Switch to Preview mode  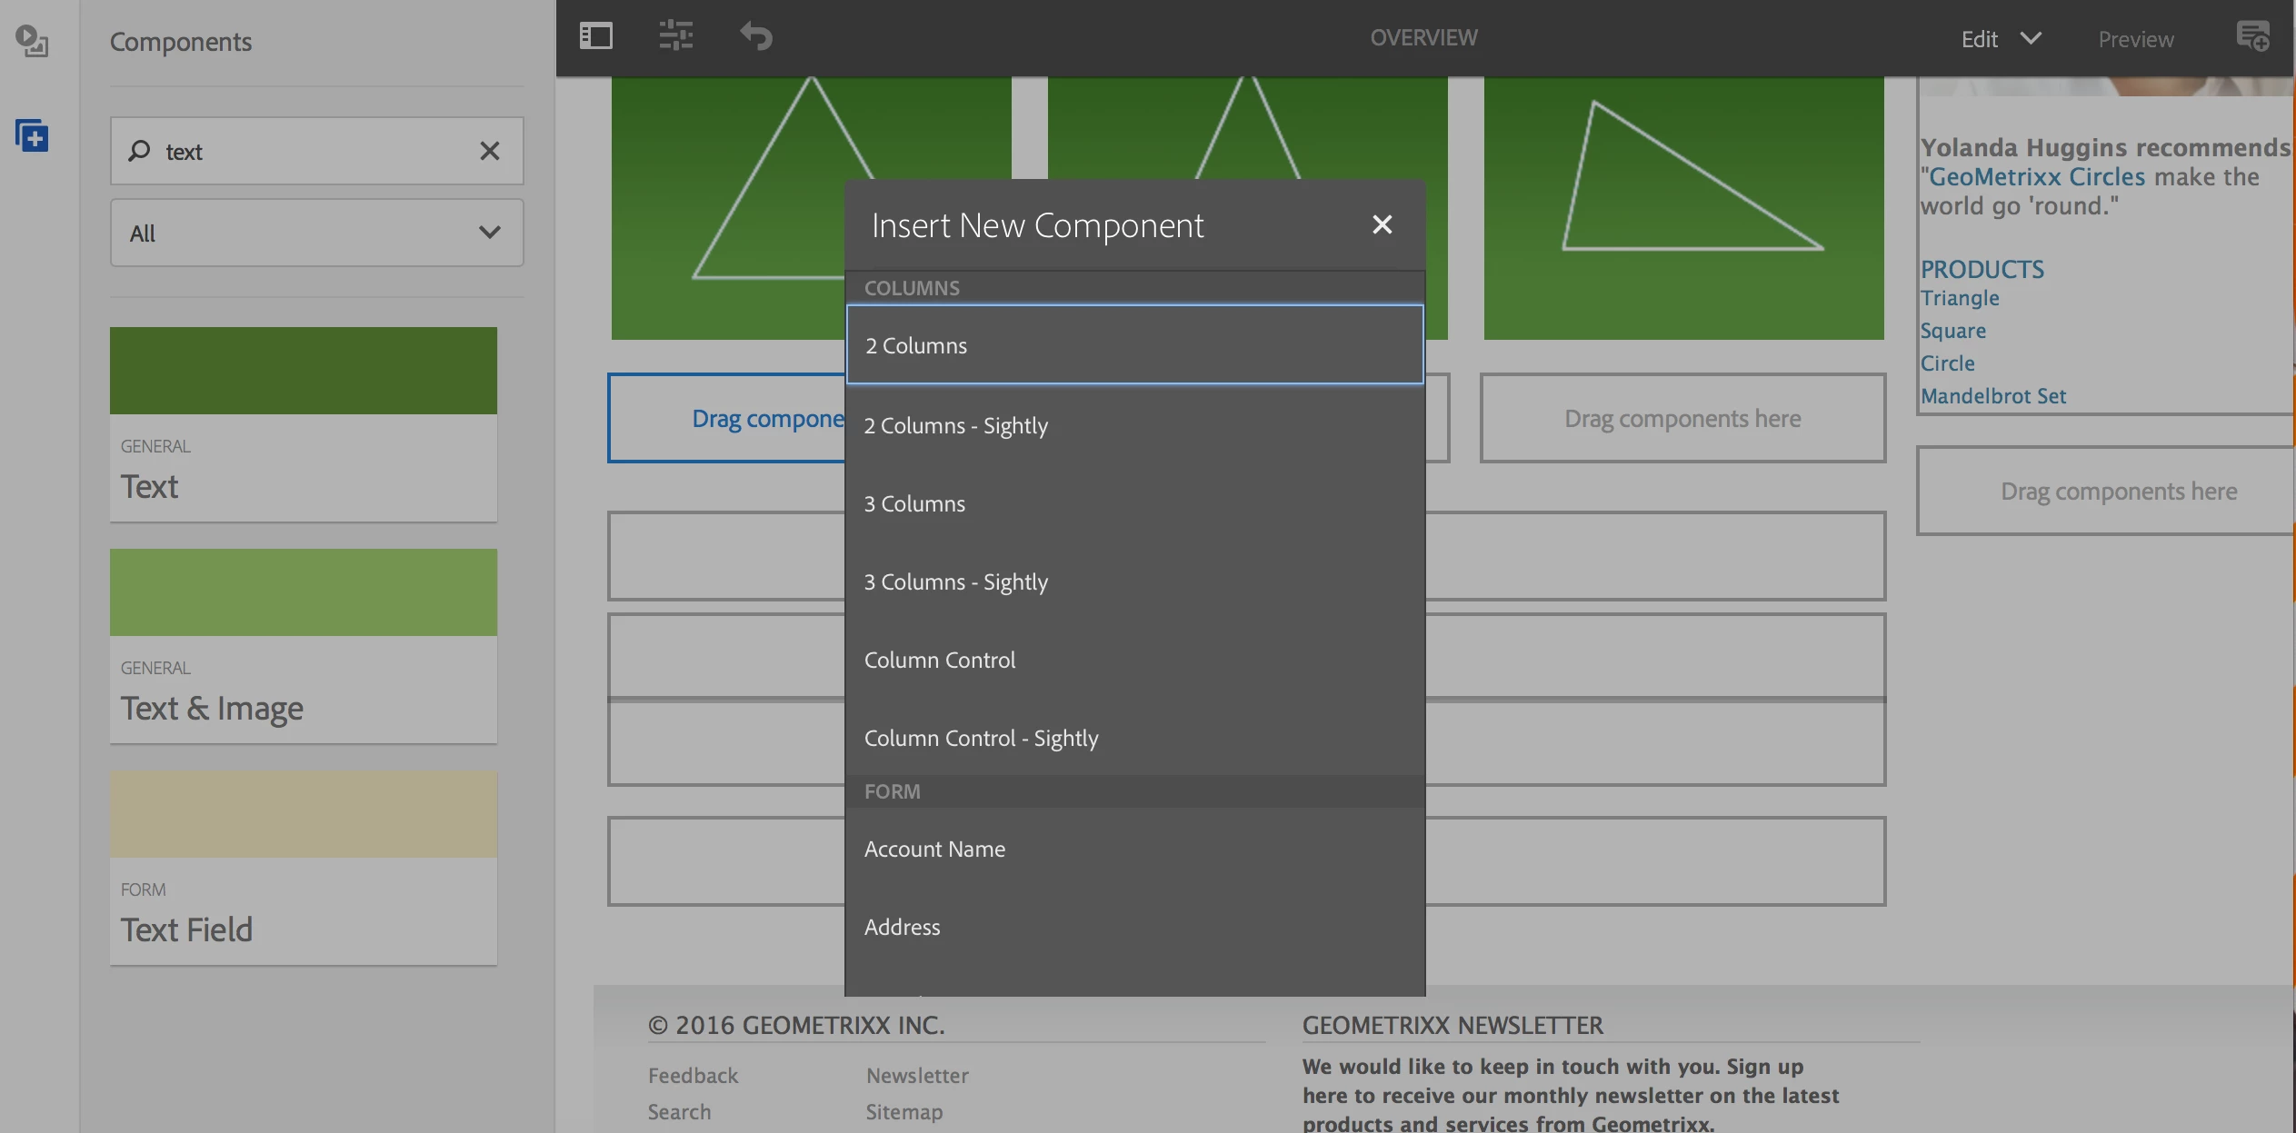point(2135,39)
